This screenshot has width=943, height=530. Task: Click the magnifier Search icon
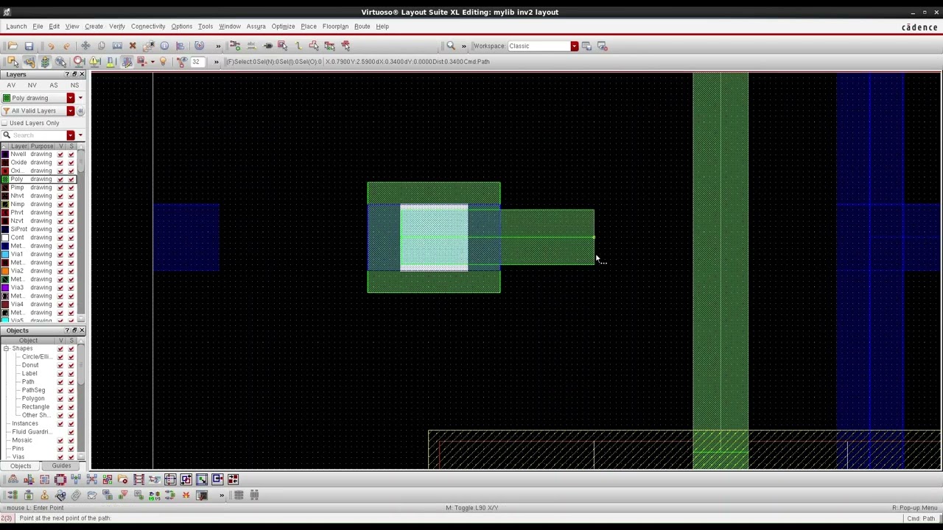pyautogui.click(x=451, y=46)
